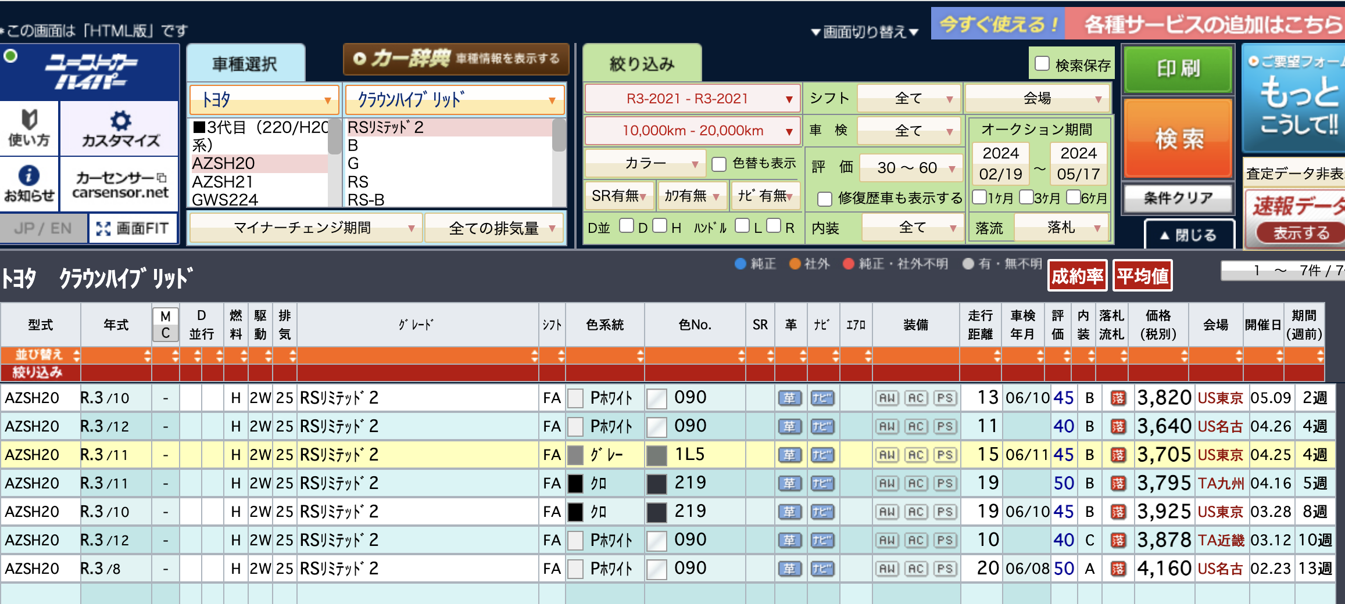Click the カー辞典 play icon banner
Screen dimensions: 1345x604
(x=456, y=59)
